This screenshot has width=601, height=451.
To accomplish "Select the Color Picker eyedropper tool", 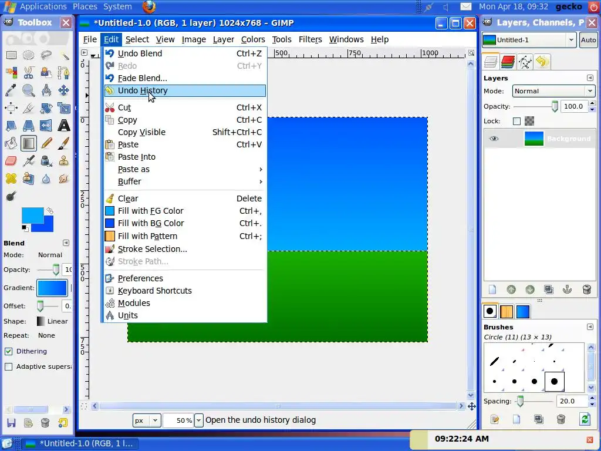I will click(x=11, y=90).
